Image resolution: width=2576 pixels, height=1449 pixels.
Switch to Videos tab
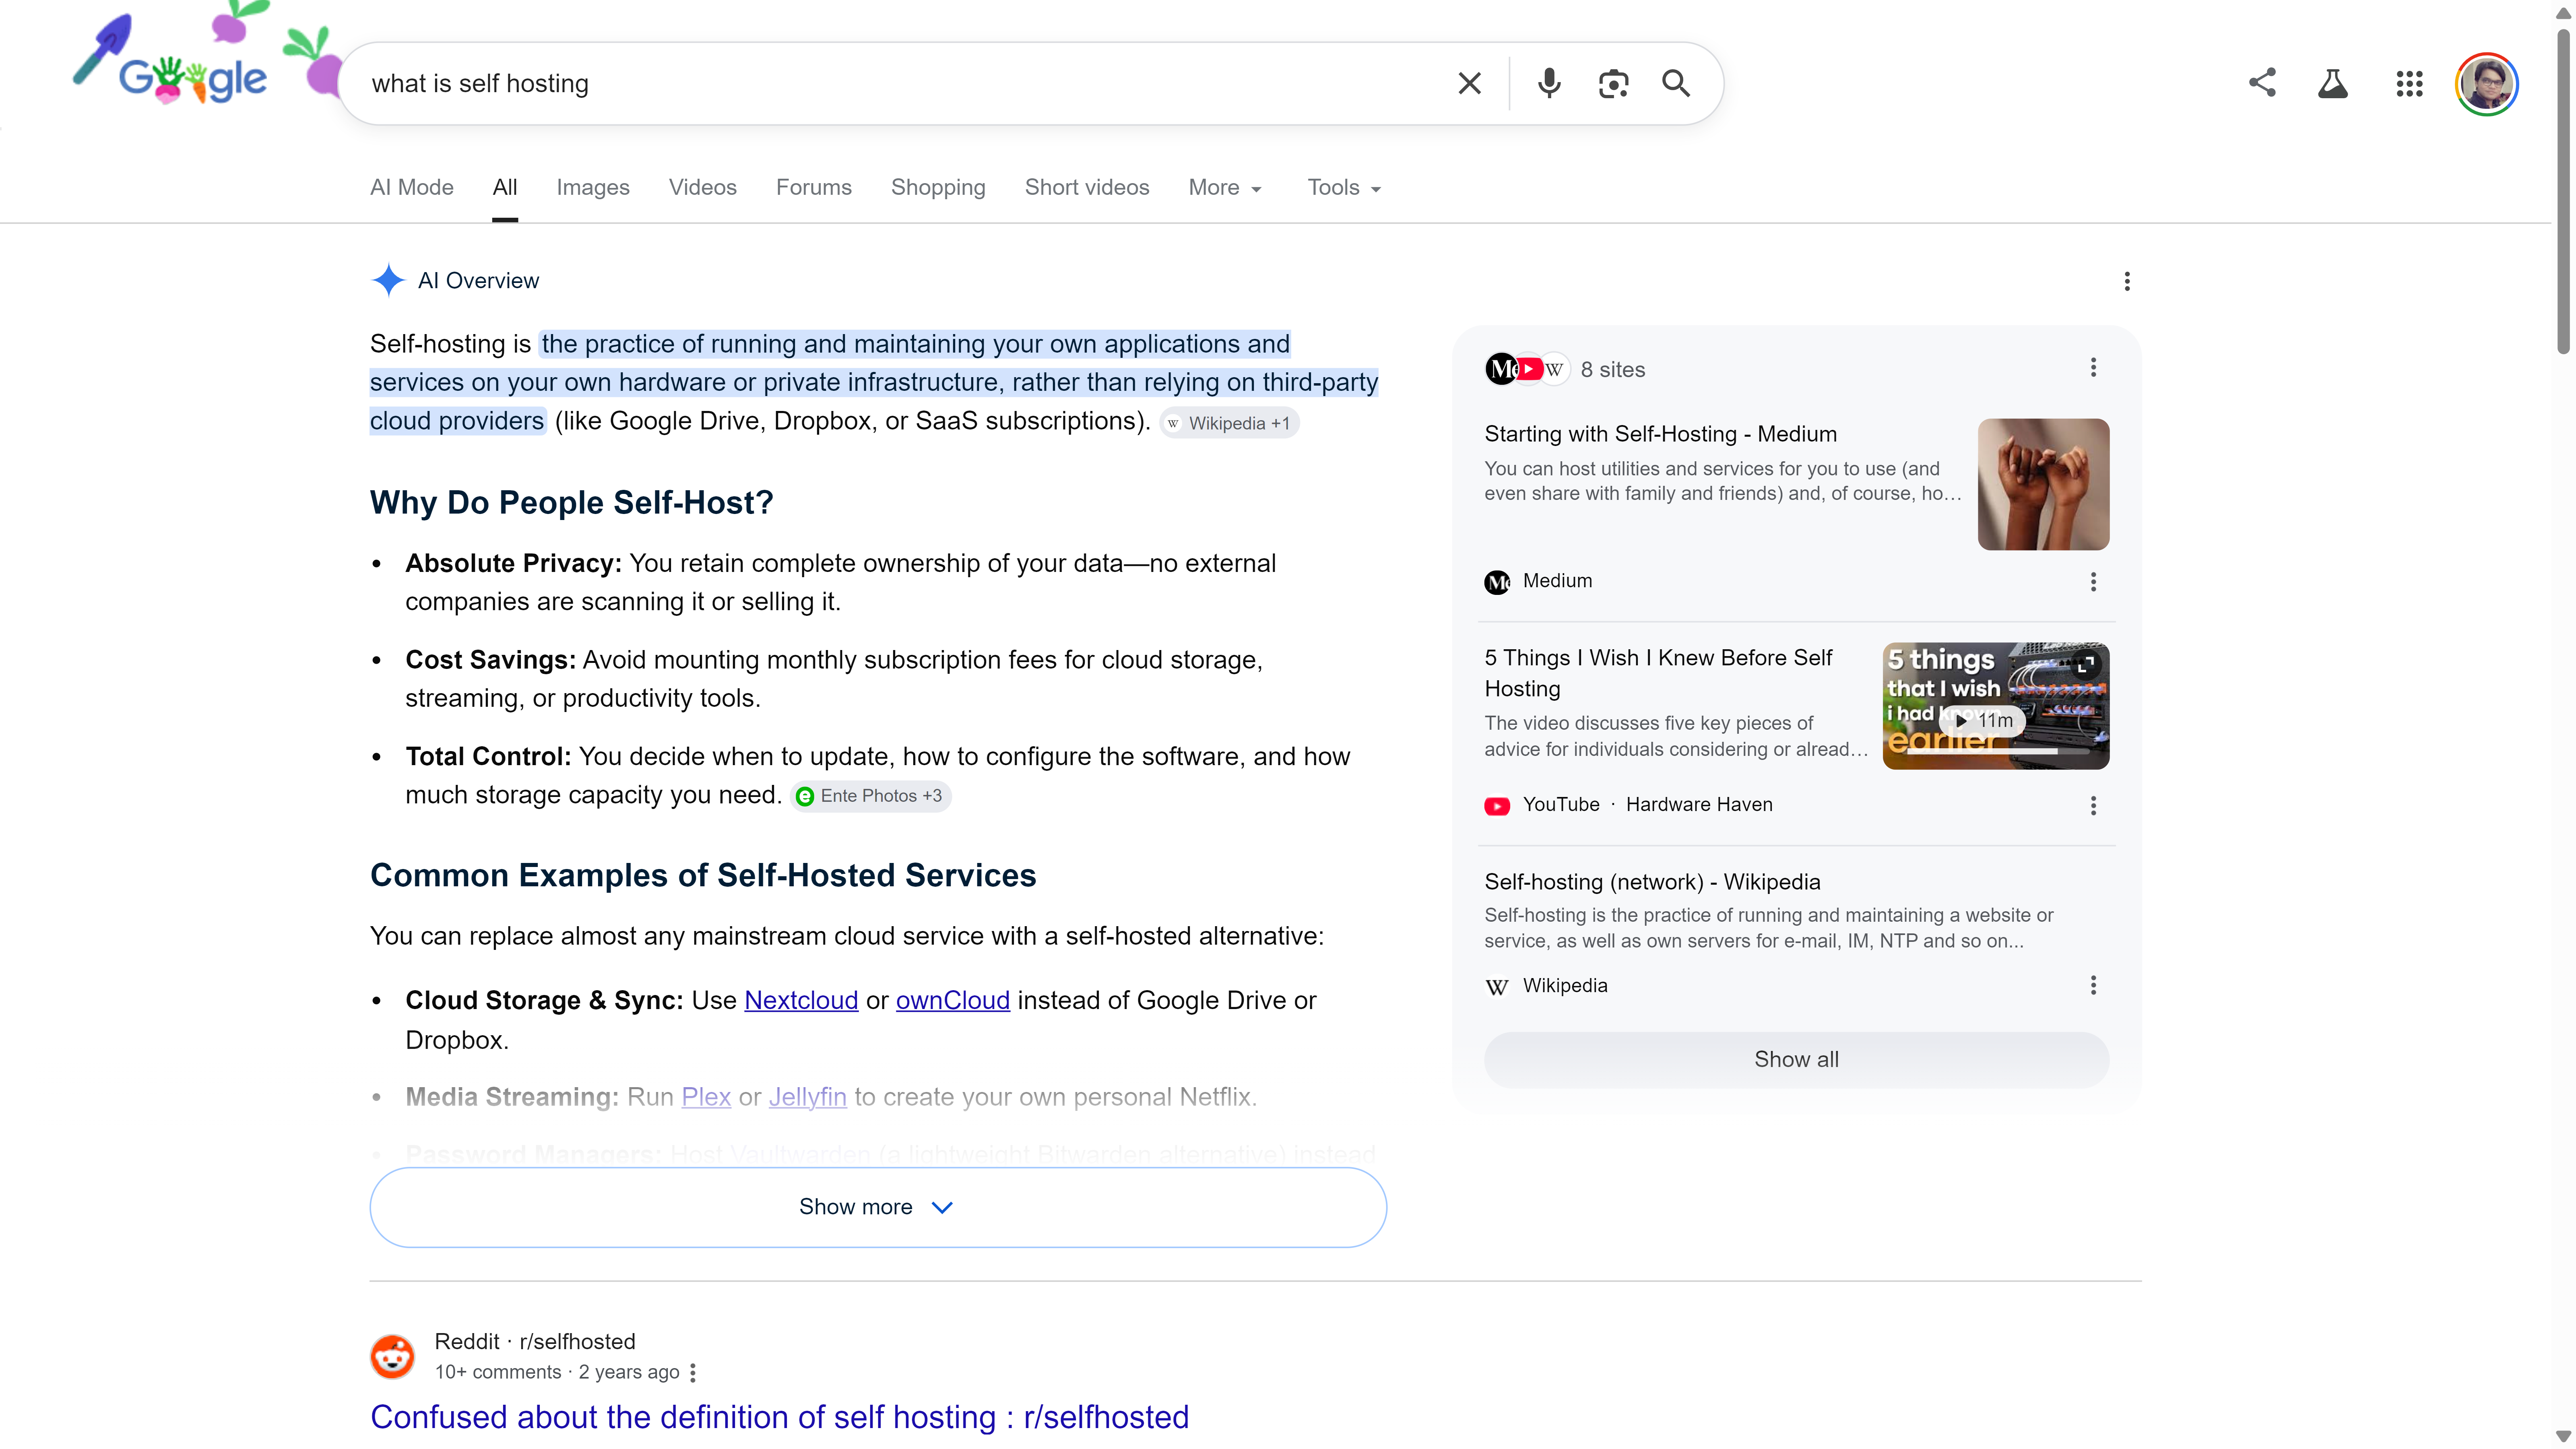click(x=703, y=187)
